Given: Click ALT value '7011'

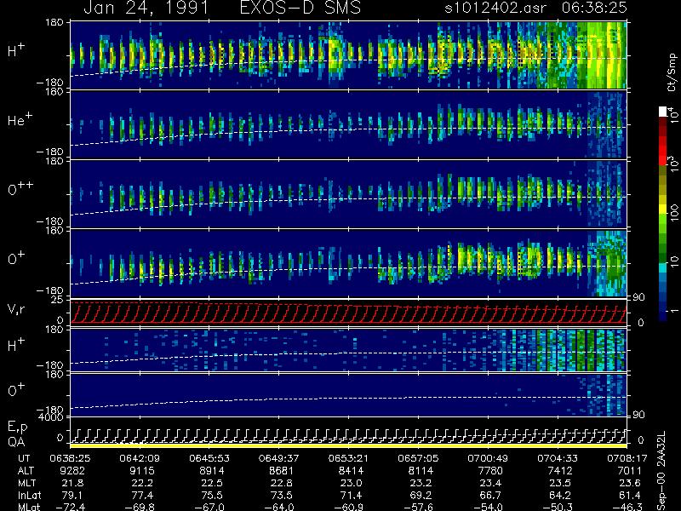Looking at the screenshot, I should point(630,471).
